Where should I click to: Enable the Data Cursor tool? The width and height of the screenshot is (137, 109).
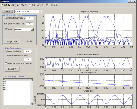click(x=38, y=5)
